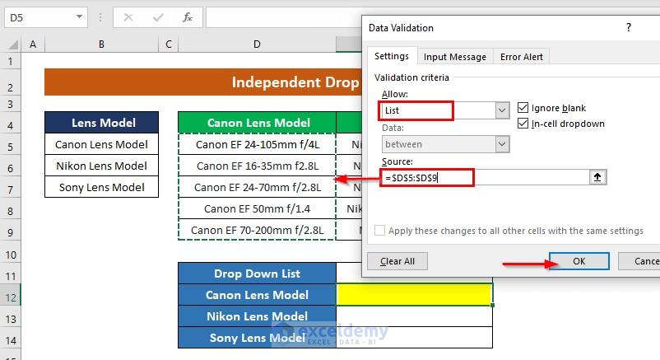660x360 pixels.
Task: Switch to the Settings tab
Action: pyautogui.click(x=392, y=56)
